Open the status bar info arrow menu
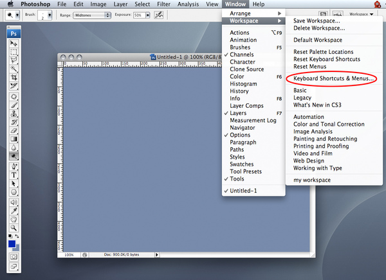The height and width of the screenshot is (280, 386). click(x=157, y=255)
